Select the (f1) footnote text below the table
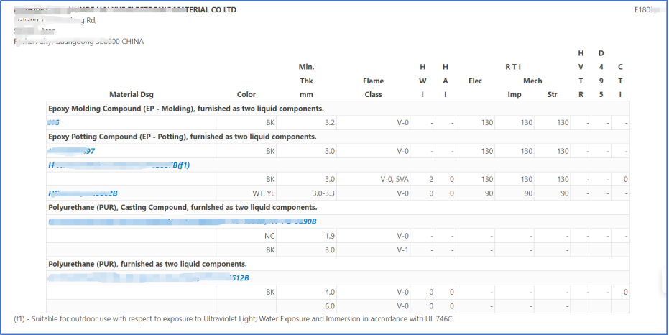 tap(234, 319)
